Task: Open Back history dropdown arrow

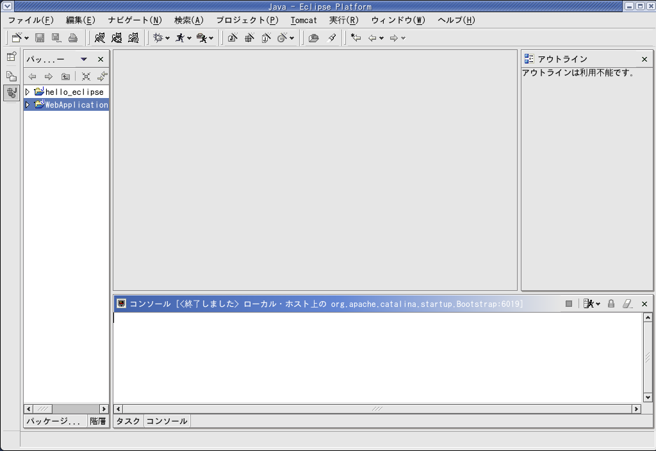Action: (381, 38)
